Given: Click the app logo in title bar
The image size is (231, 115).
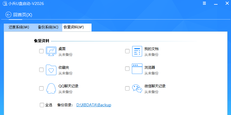Looking at the screenshot, I should [x=5, y=4].
